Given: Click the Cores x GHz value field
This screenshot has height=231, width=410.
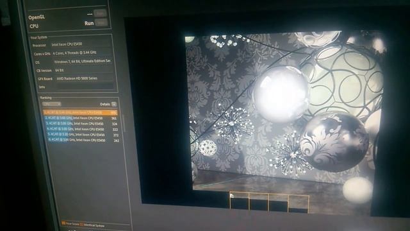Looking at the screenshot, I should 81,53.
